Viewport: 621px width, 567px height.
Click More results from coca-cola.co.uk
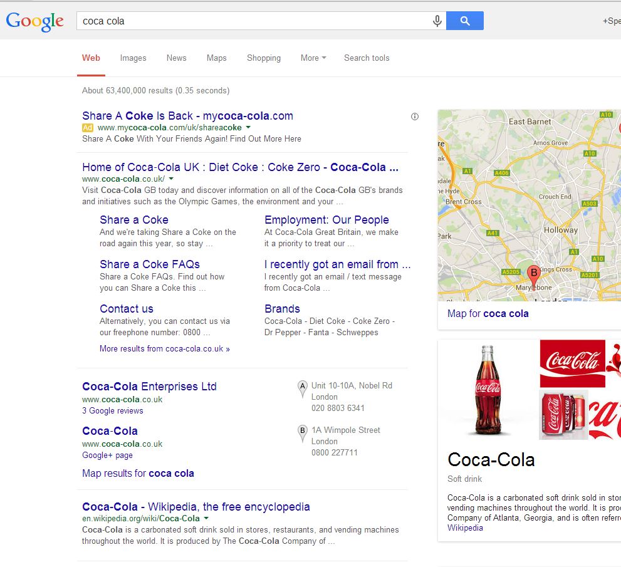[x=165, y=349]
